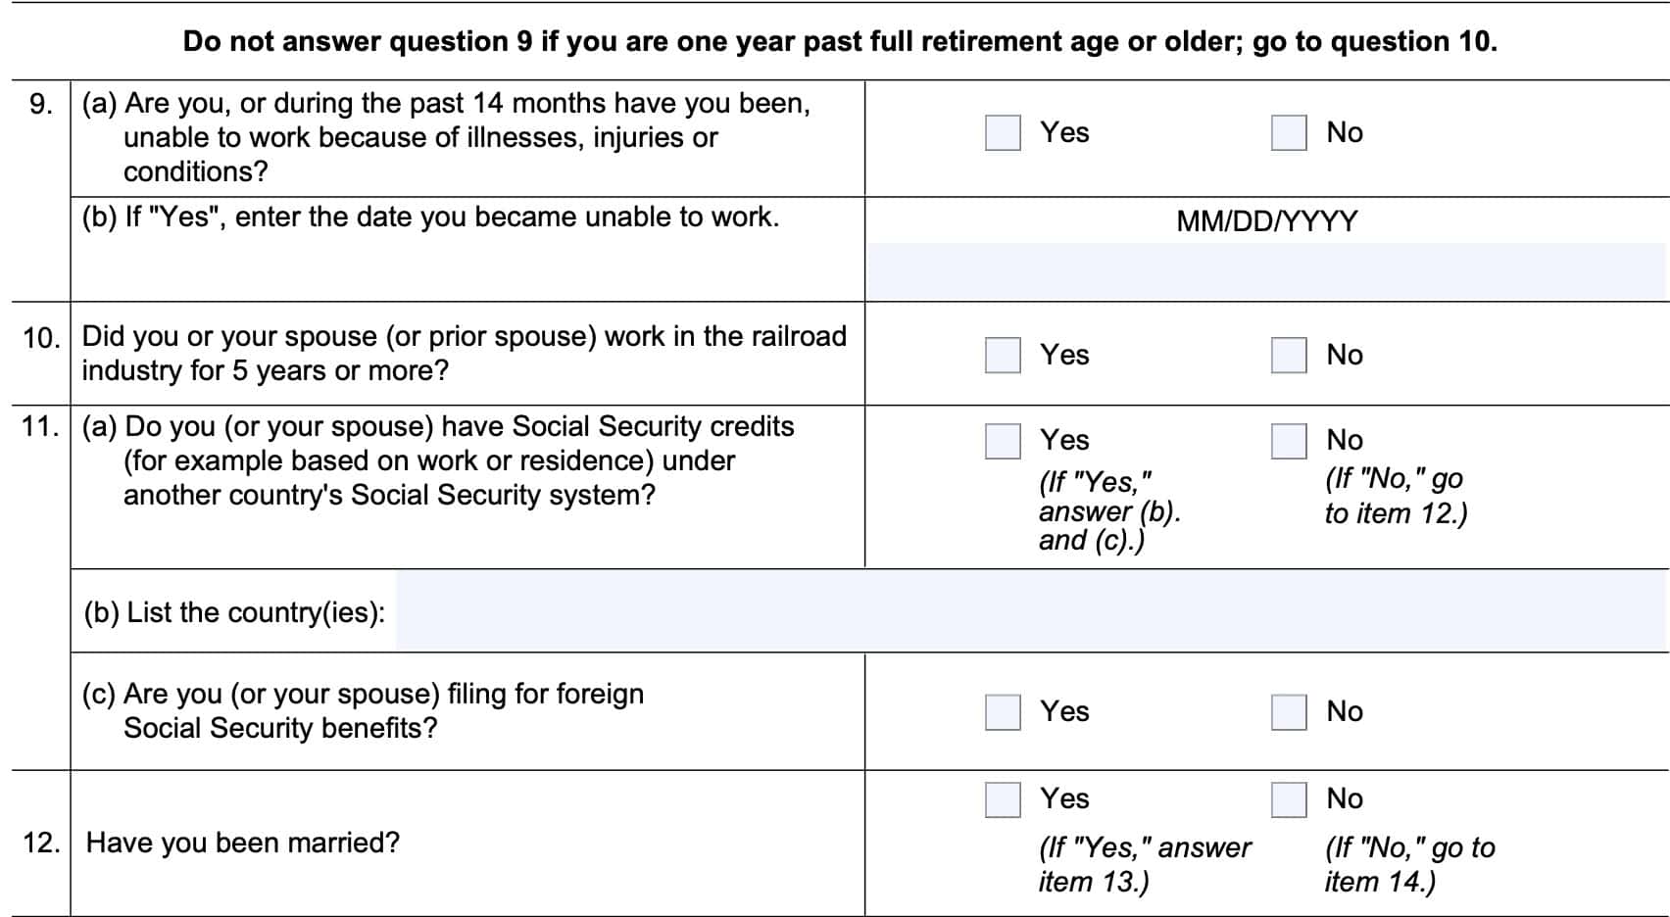Mark Yes for filing foreign Social Security benefits

pos(1003,712)
